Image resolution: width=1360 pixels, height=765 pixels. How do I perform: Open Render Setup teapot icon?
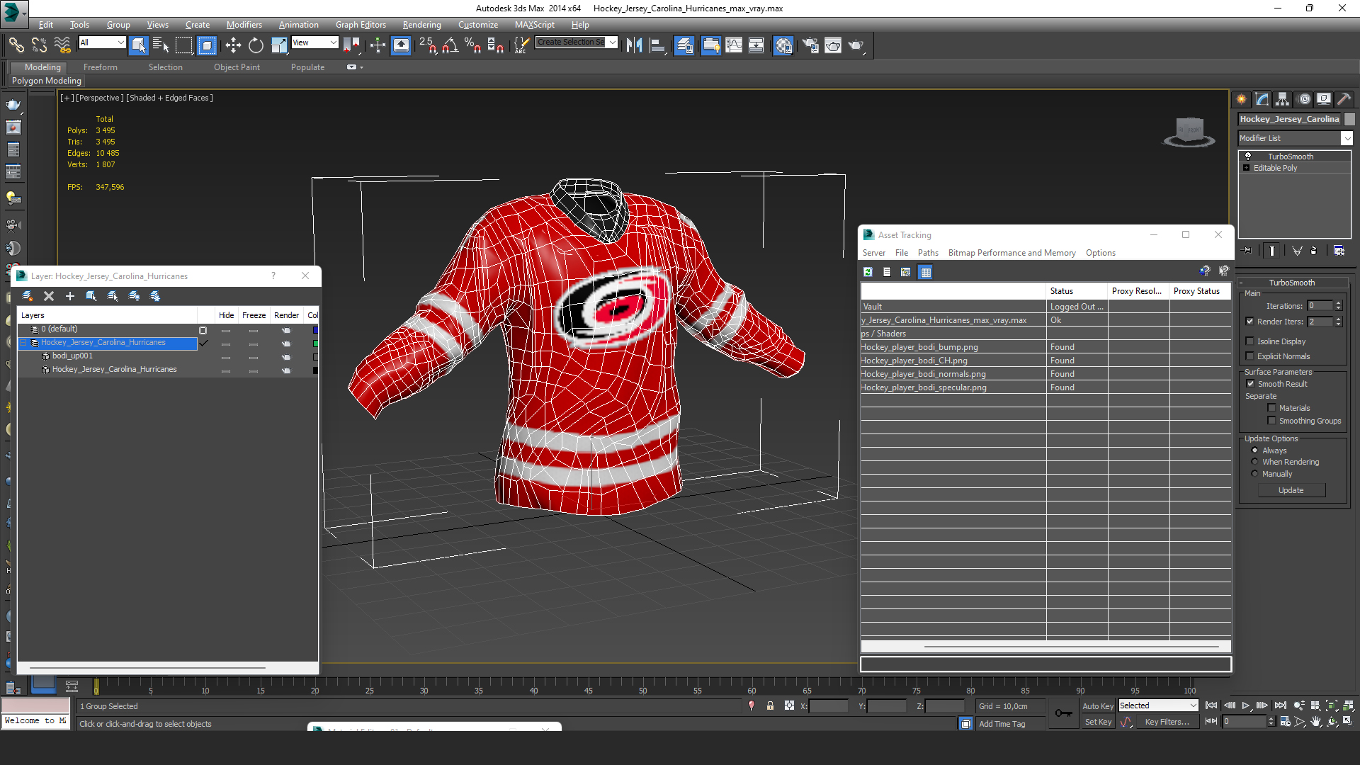pyautogui.click(x=810, y=45)
